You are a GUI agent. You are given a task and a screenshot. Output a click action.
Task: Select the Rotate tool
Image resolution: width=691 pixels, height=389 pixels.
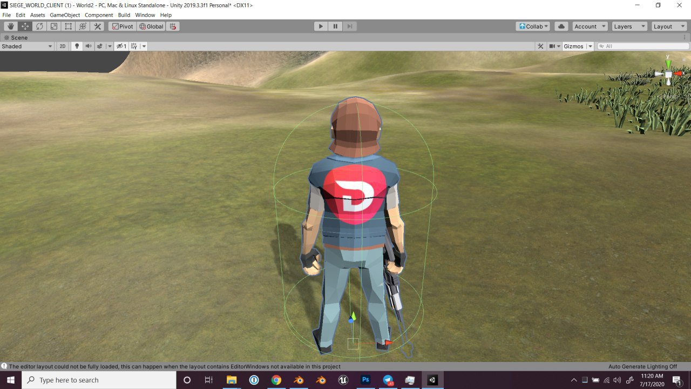pos(39,26)
